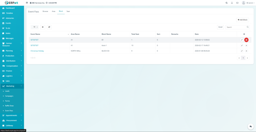
Task: Click the Add Block button
Action: tap(242, 20)
